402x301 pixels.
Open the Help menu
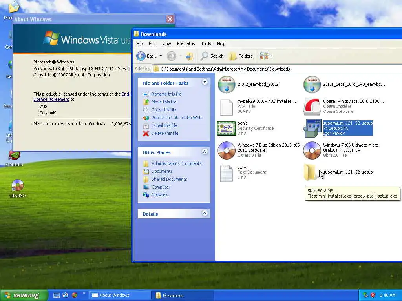click(x=221, y=44)
